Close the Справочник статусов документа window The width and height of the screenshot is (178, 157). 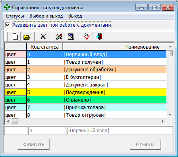coord(168,8)
